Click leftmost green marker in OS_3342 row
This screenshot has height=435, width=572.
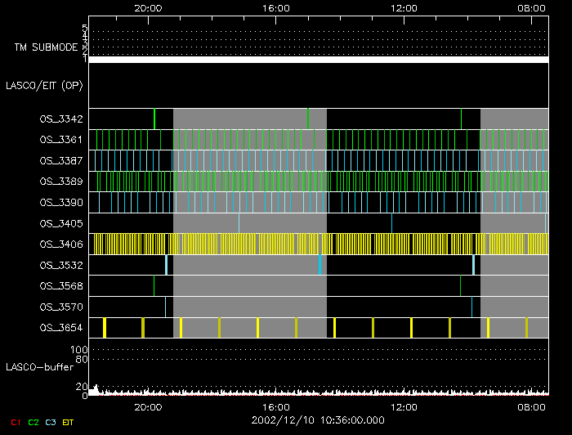[154, 119]
